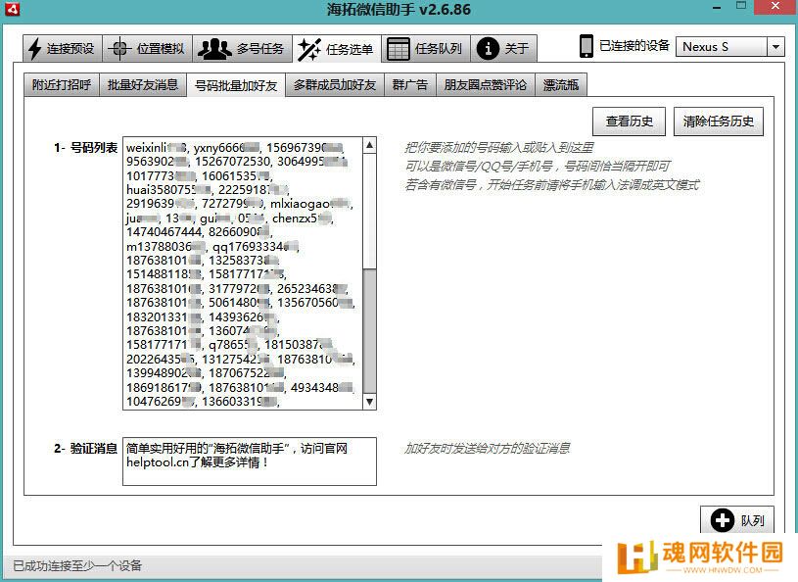Image resolution: width=798 pixels, height=582 pixels.
Task: Click inside the 验证消息 text field
Action: [250, 461]
